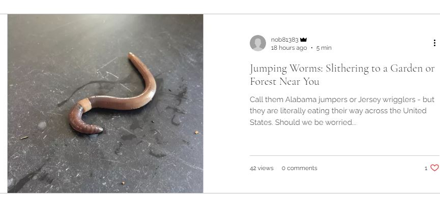Click the '5 min' read time label

324,48
